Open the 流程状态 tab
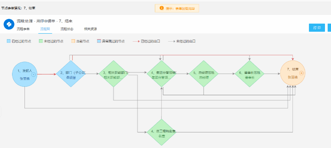331x148 pixels. tap(67, 29)
